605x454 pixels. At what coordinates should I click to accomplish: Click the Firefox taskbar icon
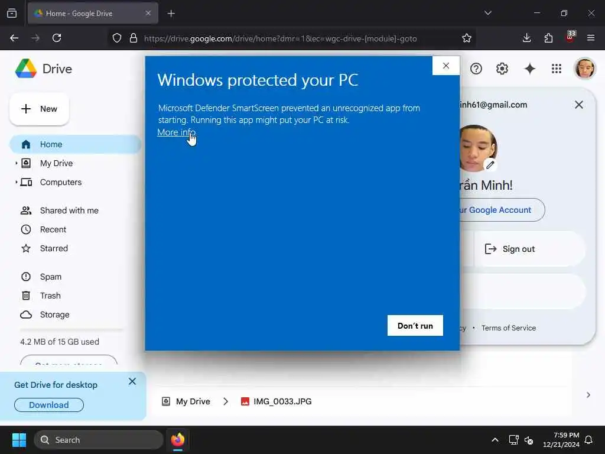point(178,440)
